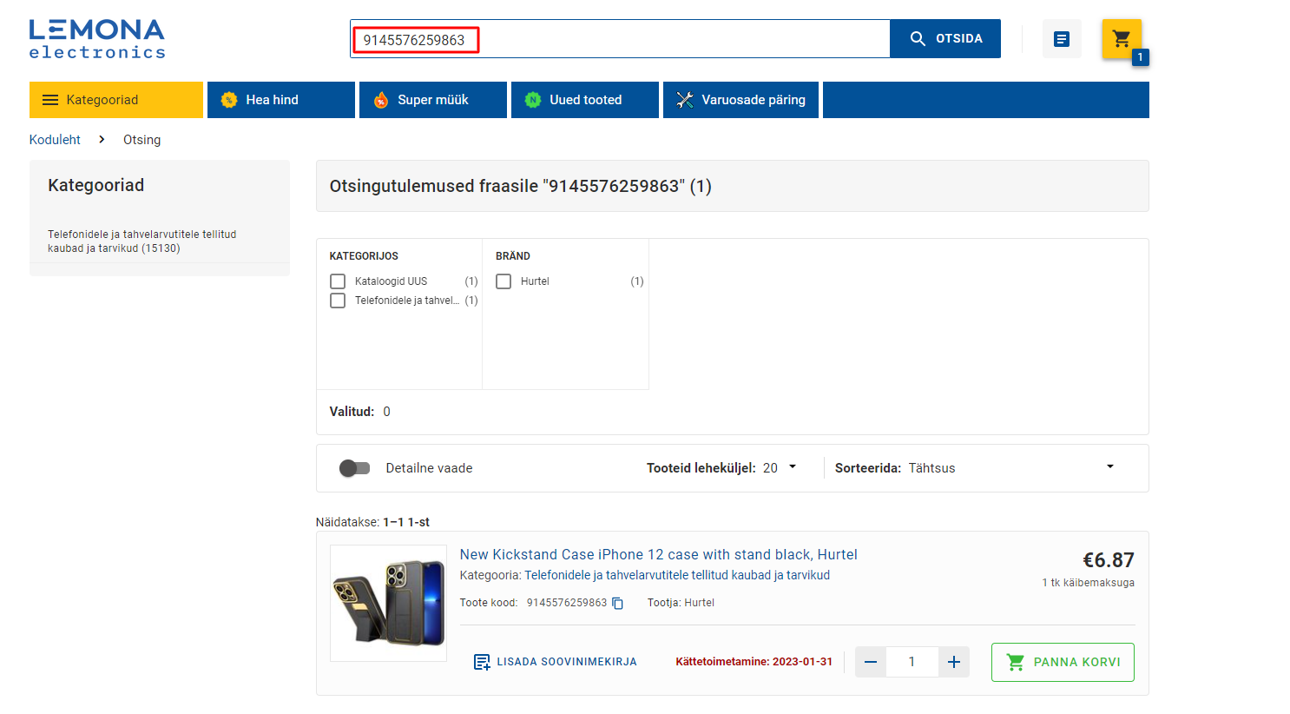Viewport: 1290px width, 714px height.
Task: Check the Hurtel brand filter
Action: (x=503, y=281)
